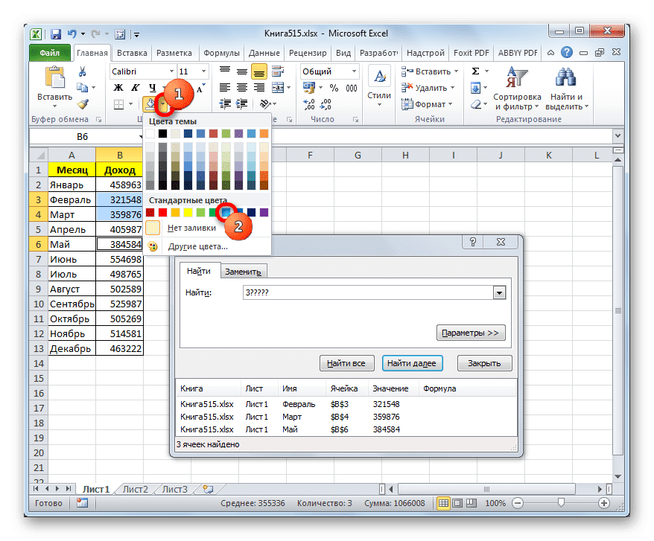Screen dimensions: 654x541
Task: Click the Найти search input field
Action: [x=368, y=292]
